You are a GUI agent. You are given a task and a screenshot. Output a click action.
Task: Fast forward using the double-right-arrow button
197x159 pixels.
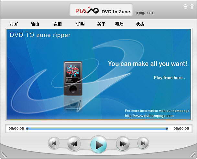123,144
